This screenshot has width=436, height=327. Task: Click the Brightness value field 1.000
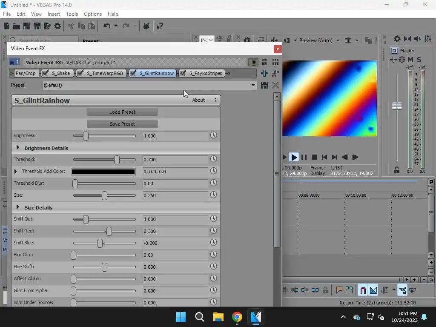pos(175,136)
